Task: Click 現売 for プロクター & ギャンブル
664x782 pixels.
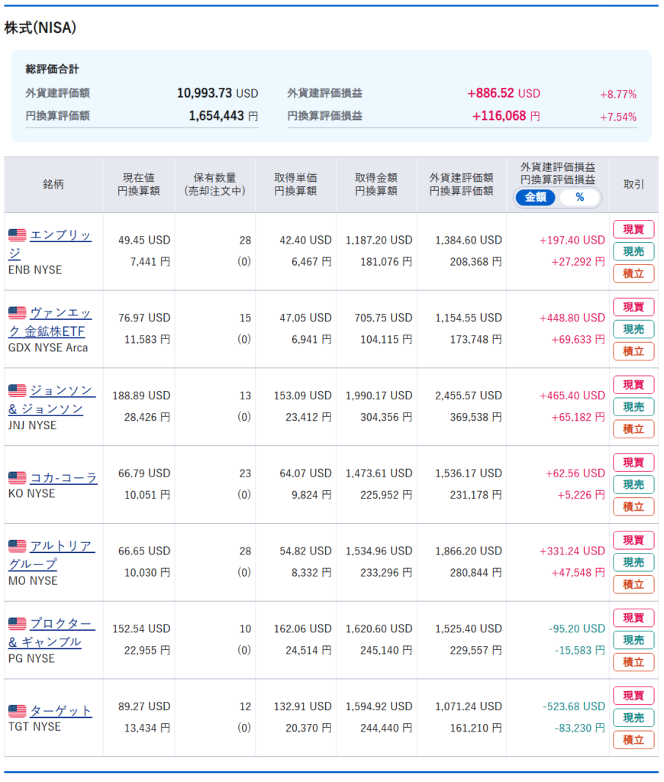Action: [x=633, y=640]
